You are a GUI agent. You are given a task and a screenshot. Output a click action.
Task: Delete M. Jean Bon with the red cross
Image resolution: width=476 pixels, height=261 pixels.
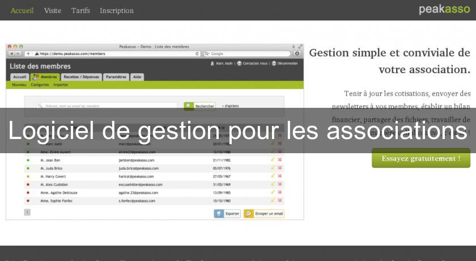point(280,159)
